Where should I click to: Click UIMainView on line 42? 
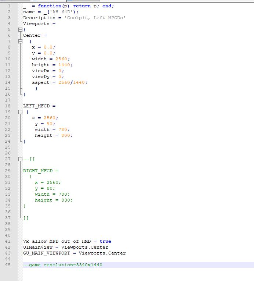tap(38, 247)
